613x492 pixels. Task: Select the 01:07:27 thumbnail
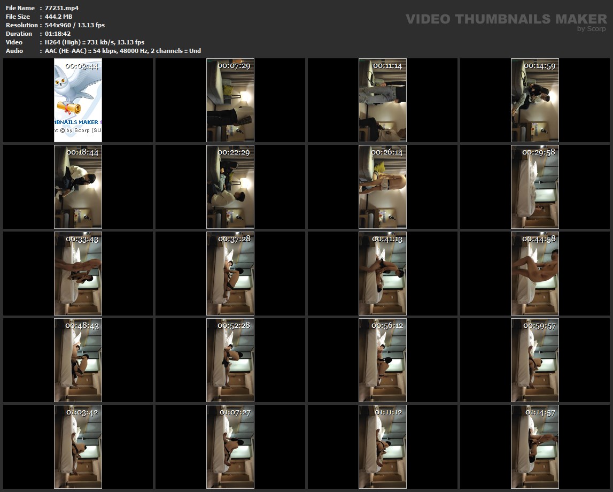[x=230, y=447]
